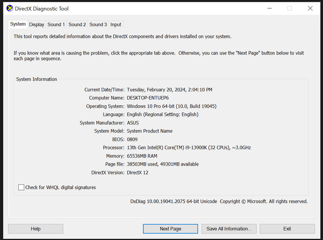The image size is (323, 240).
Task: Click Save All Information button
Action: pyautogui.click(x=229, y=229)
